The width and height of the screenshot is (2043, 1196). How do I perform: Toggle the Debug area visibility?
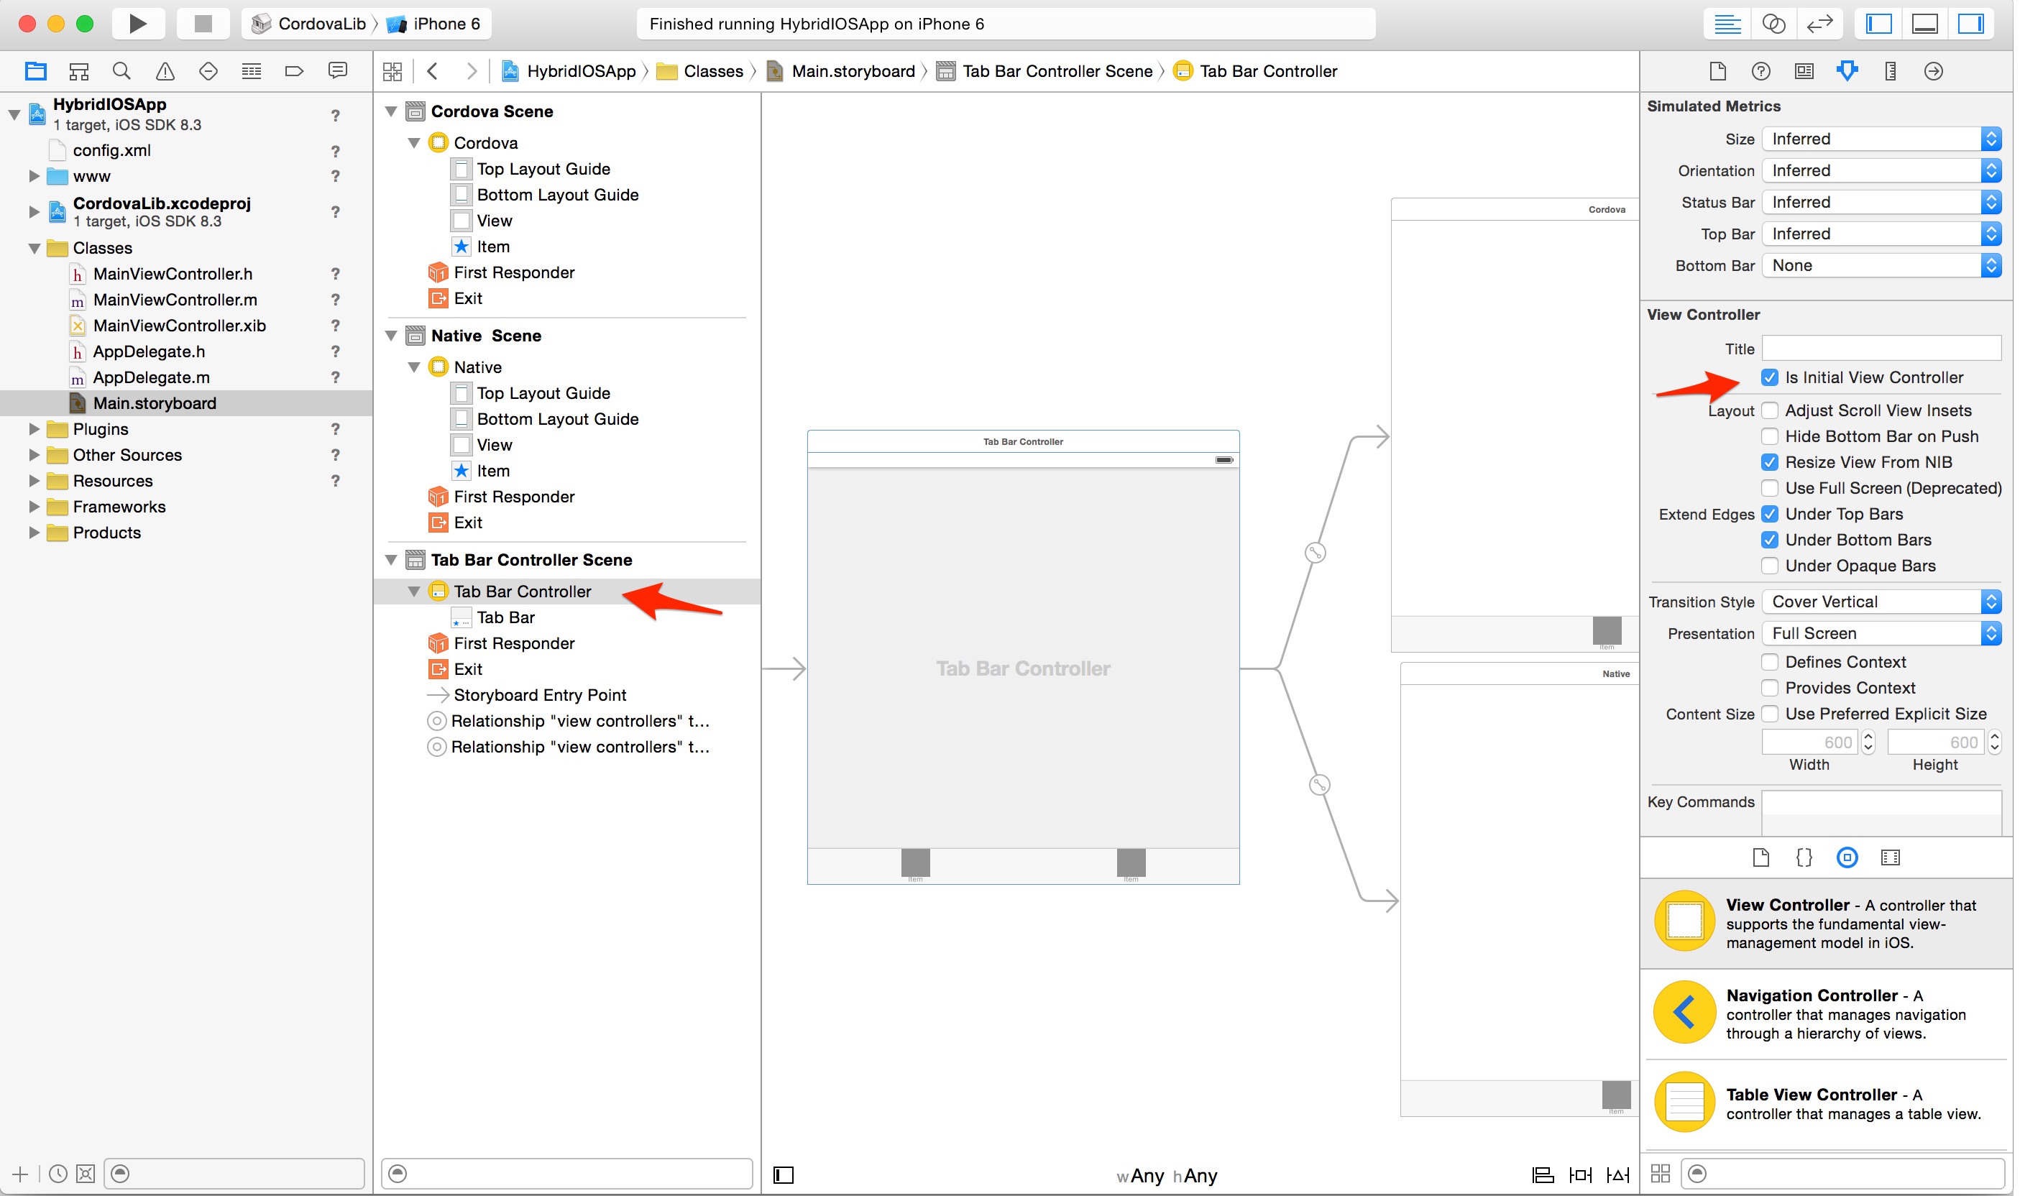coord(1924,24)
